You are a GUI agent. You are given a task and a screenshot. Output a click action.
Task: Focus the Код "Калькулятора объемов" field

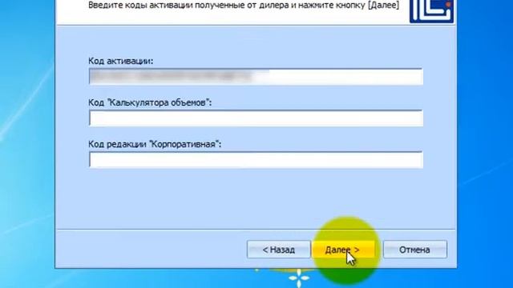pos(256,118)
